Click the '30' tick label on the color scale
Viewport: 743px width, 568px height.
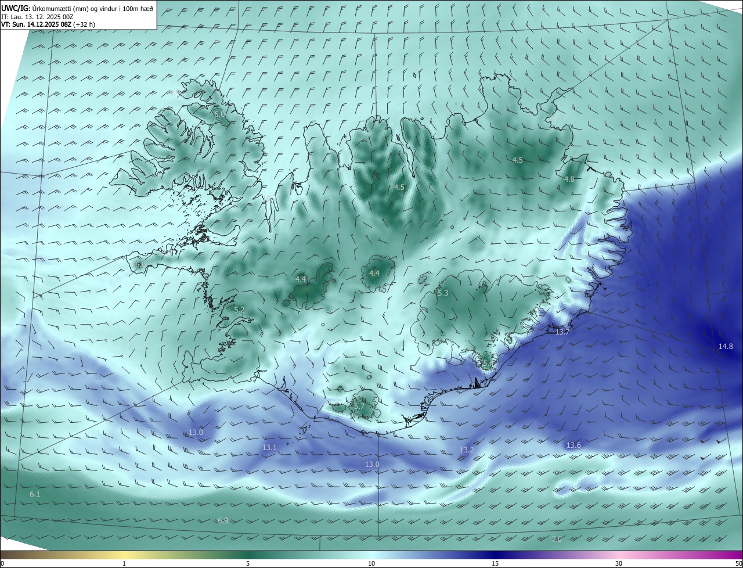click(x=619, y=563)
